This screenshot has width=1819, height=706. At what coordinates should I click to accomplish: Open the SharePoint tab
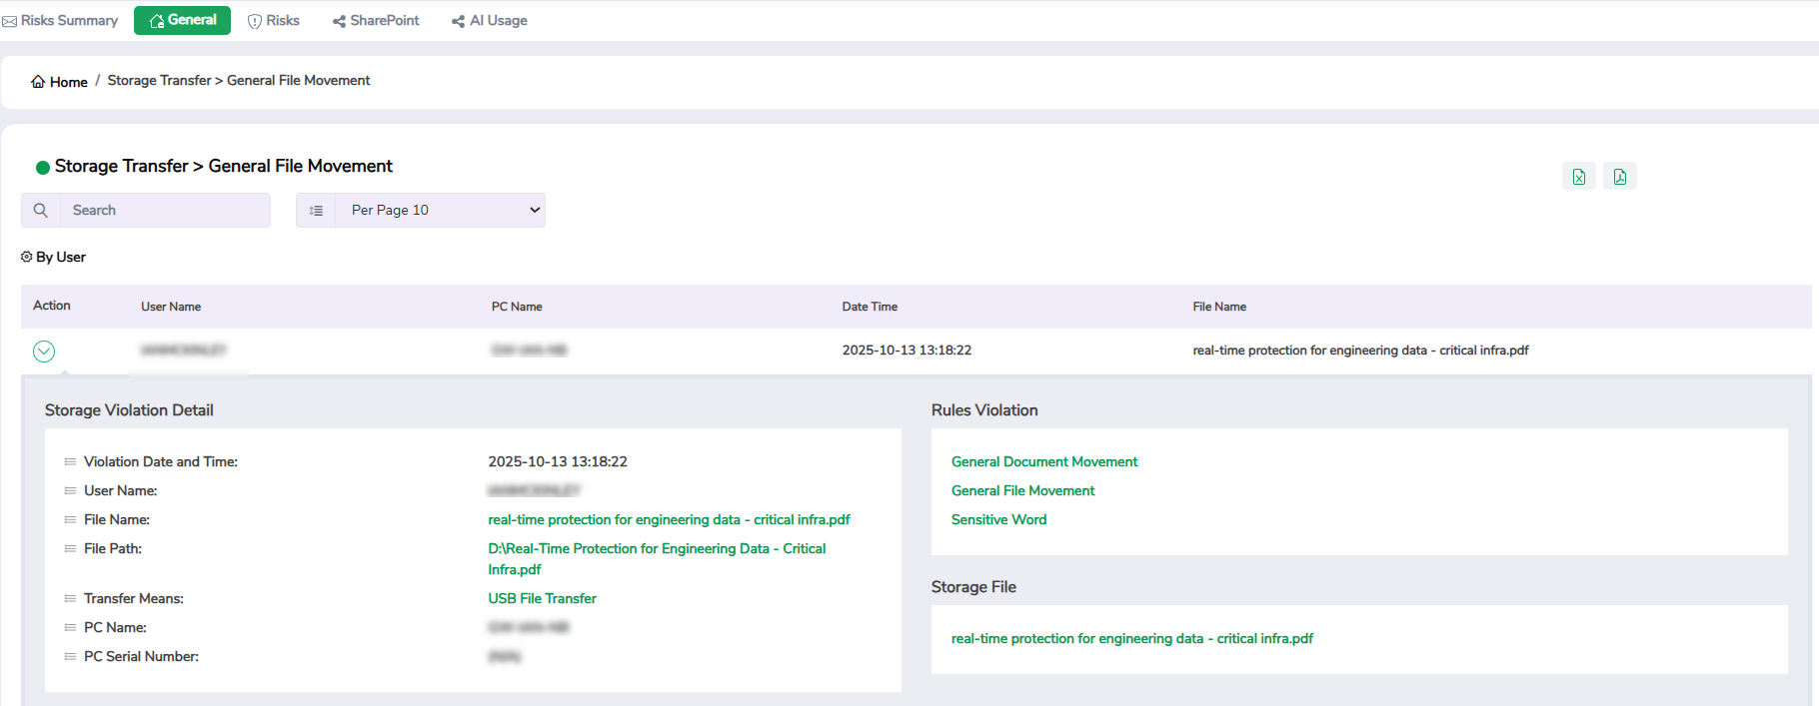(376, 21)
